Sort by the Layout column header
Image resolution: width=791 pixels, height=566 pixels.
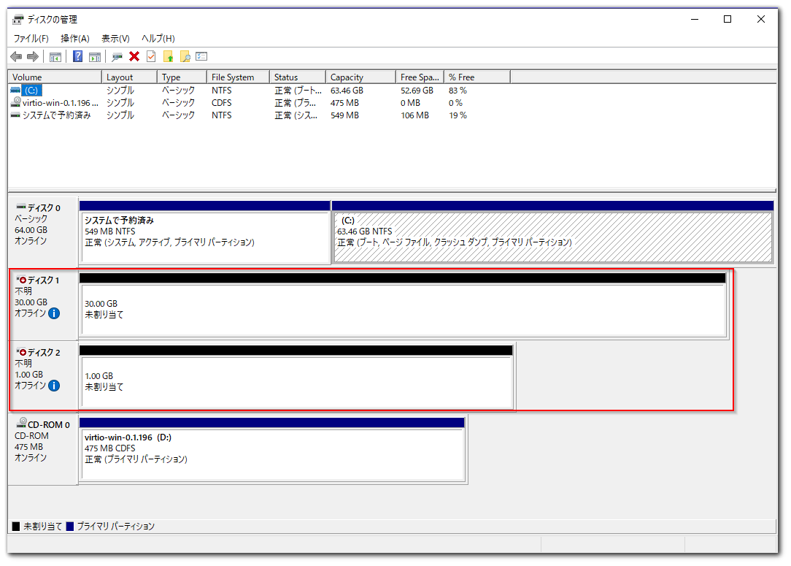(x=129, y=77)
